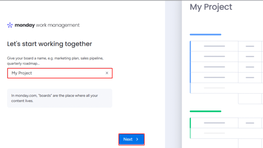This screenshot has width=263, height=148.
Task: Click the arrow icon inside the Next button
Action: (137, 139)
